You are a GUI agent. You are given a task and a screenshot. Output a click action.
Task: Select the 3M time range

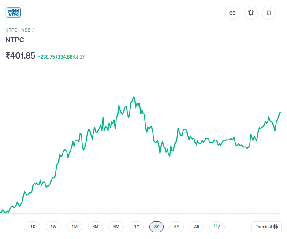95,227
